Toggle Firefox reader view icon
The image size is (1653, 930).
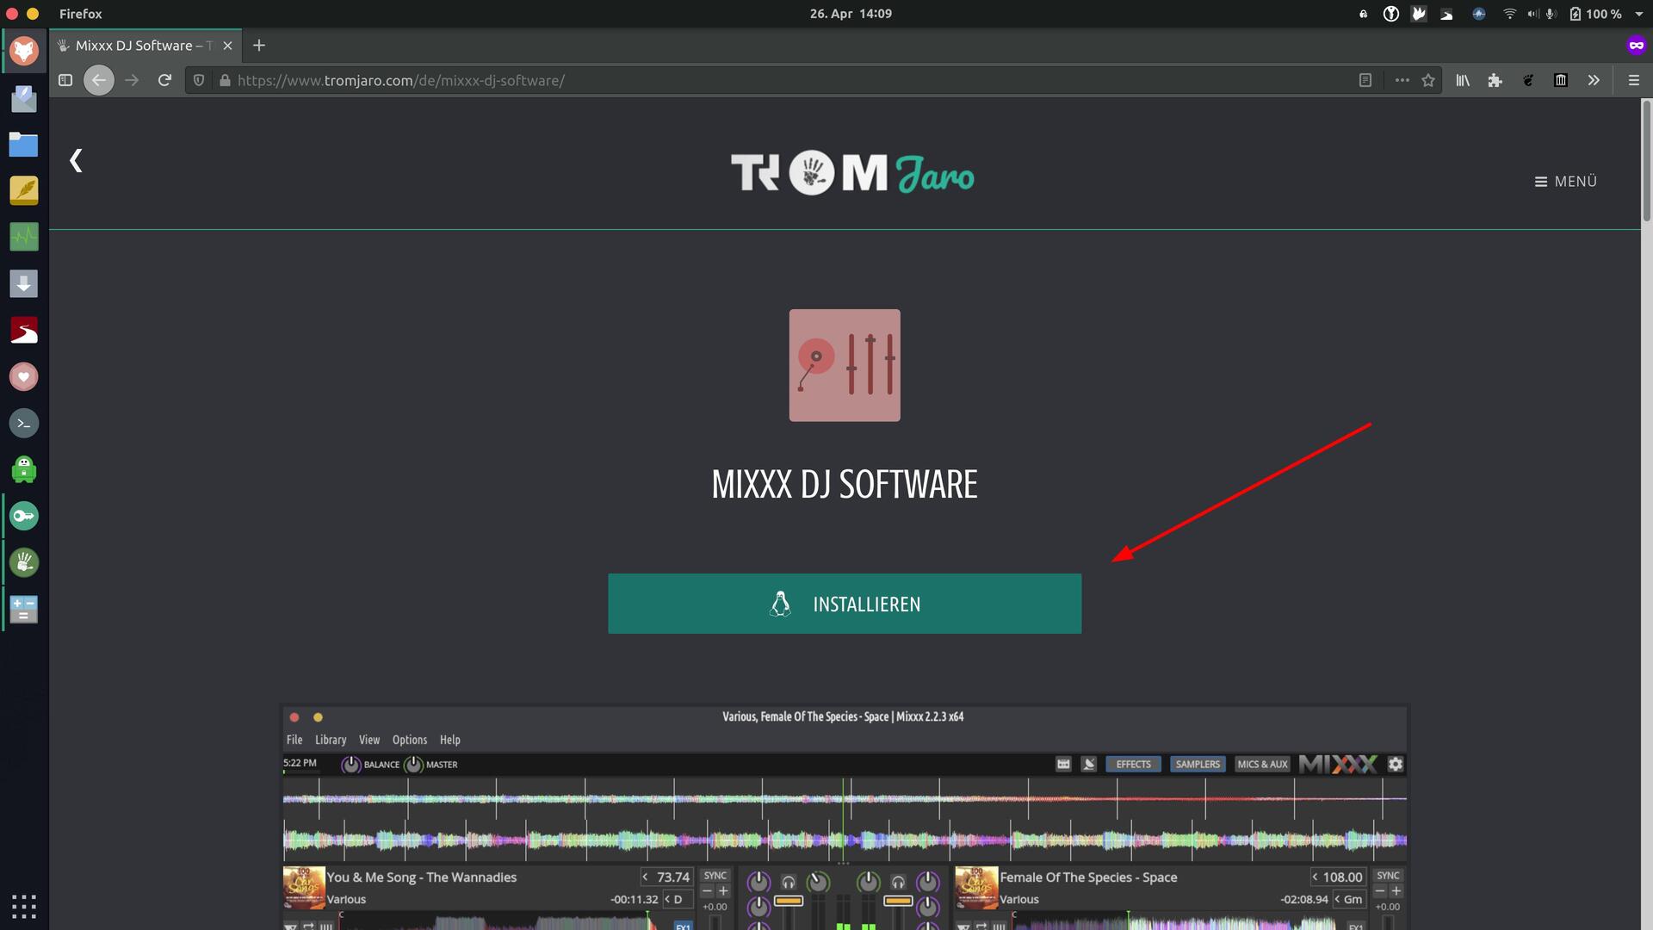coord(1365,80)
